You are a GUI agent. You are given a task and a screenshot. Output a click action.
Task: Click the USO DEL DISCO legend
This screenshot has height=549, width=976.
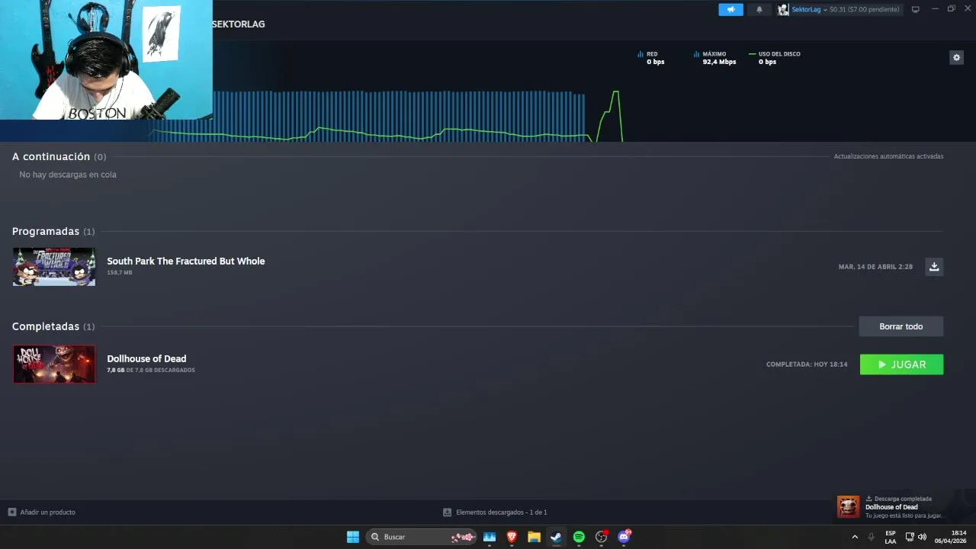click(x=775, y=57)
